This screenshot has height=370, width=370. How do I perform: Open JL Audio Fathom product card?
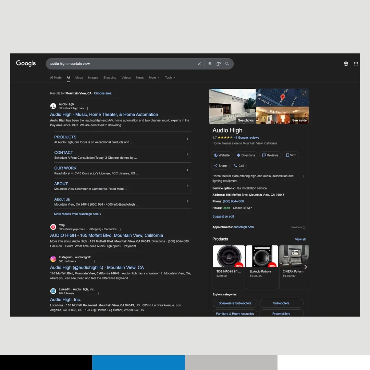coord(262,267)
